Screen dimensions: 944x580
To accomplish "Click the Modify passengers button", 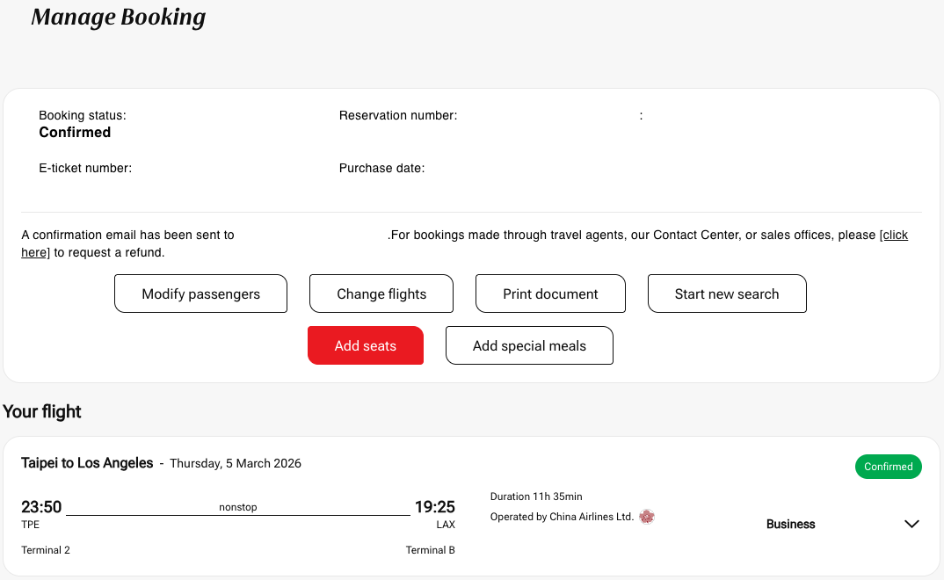I will click(200, 294).
